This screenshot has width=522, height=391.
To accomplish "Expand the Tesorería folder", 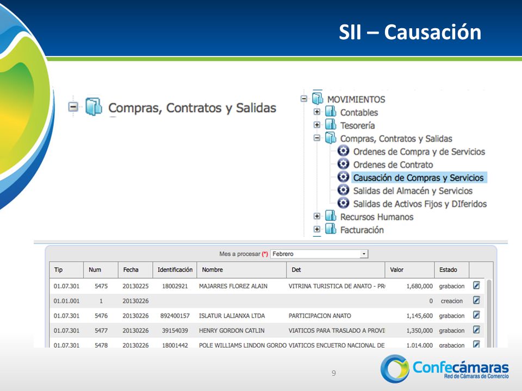I will click(317, 125).
